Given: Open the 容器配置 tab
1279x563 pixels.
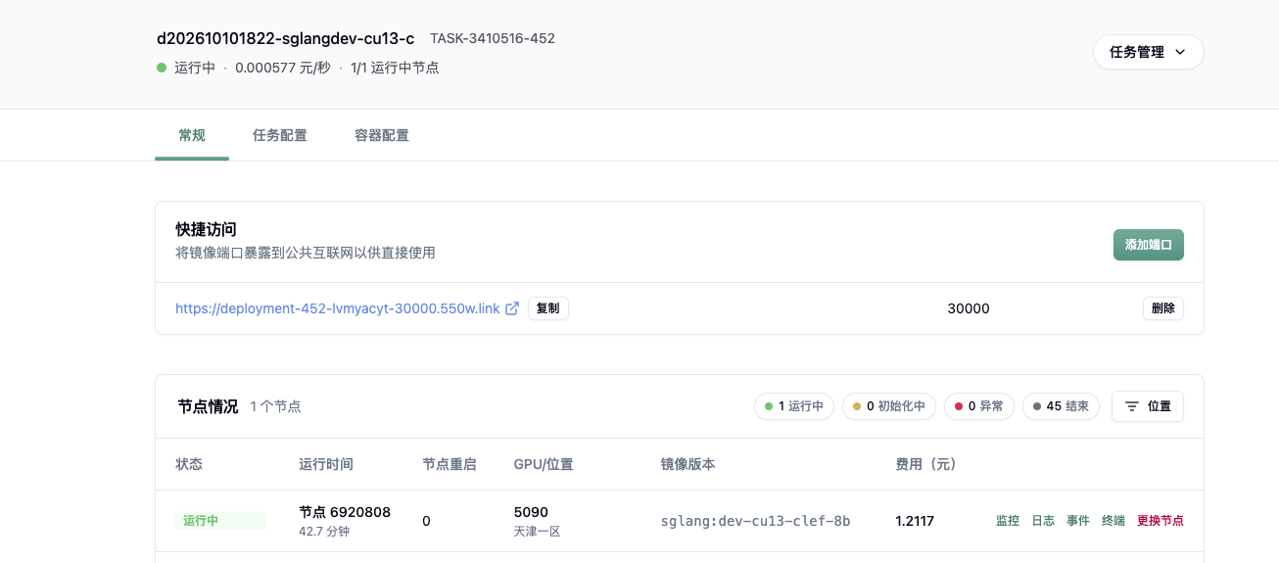Looking at the screenshot, I should coord(382,135).
